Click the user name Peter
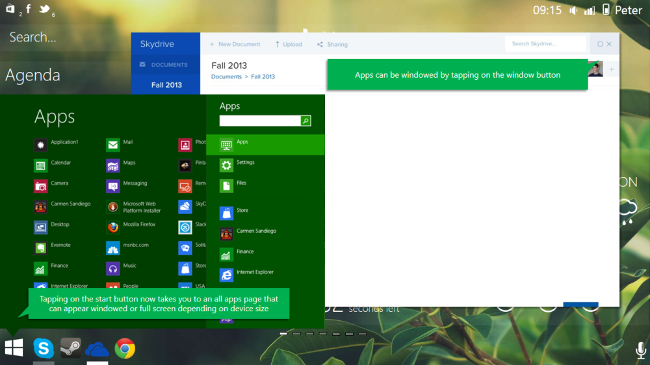This screenshot has height=365, width=650. [x=629, y=10]
